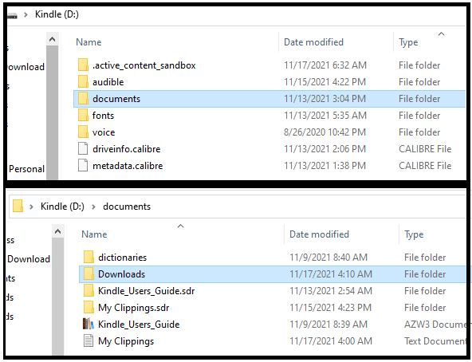Screen dimensions: 472x362
Task: Click documents in the address bar breadcrumb
Action: (x=127, y=207)
